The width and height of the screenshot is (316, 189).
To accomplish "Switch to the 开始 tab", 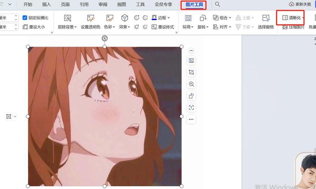I will pyautogui.click(x=28, y=5).
